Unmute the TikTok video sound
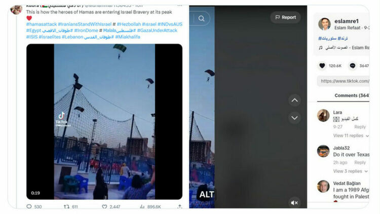This screenshot has height=214, width=380. click(294, 203)
